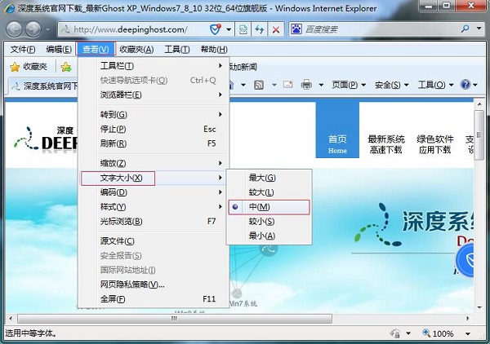Open search provider dropdown arrow
This screenshot has height=344, width=490.
[479, 29]
